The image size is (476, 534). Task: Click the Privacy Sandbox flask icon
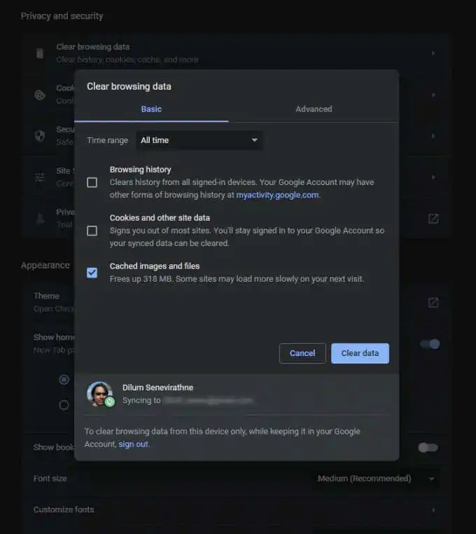[40, 219]
